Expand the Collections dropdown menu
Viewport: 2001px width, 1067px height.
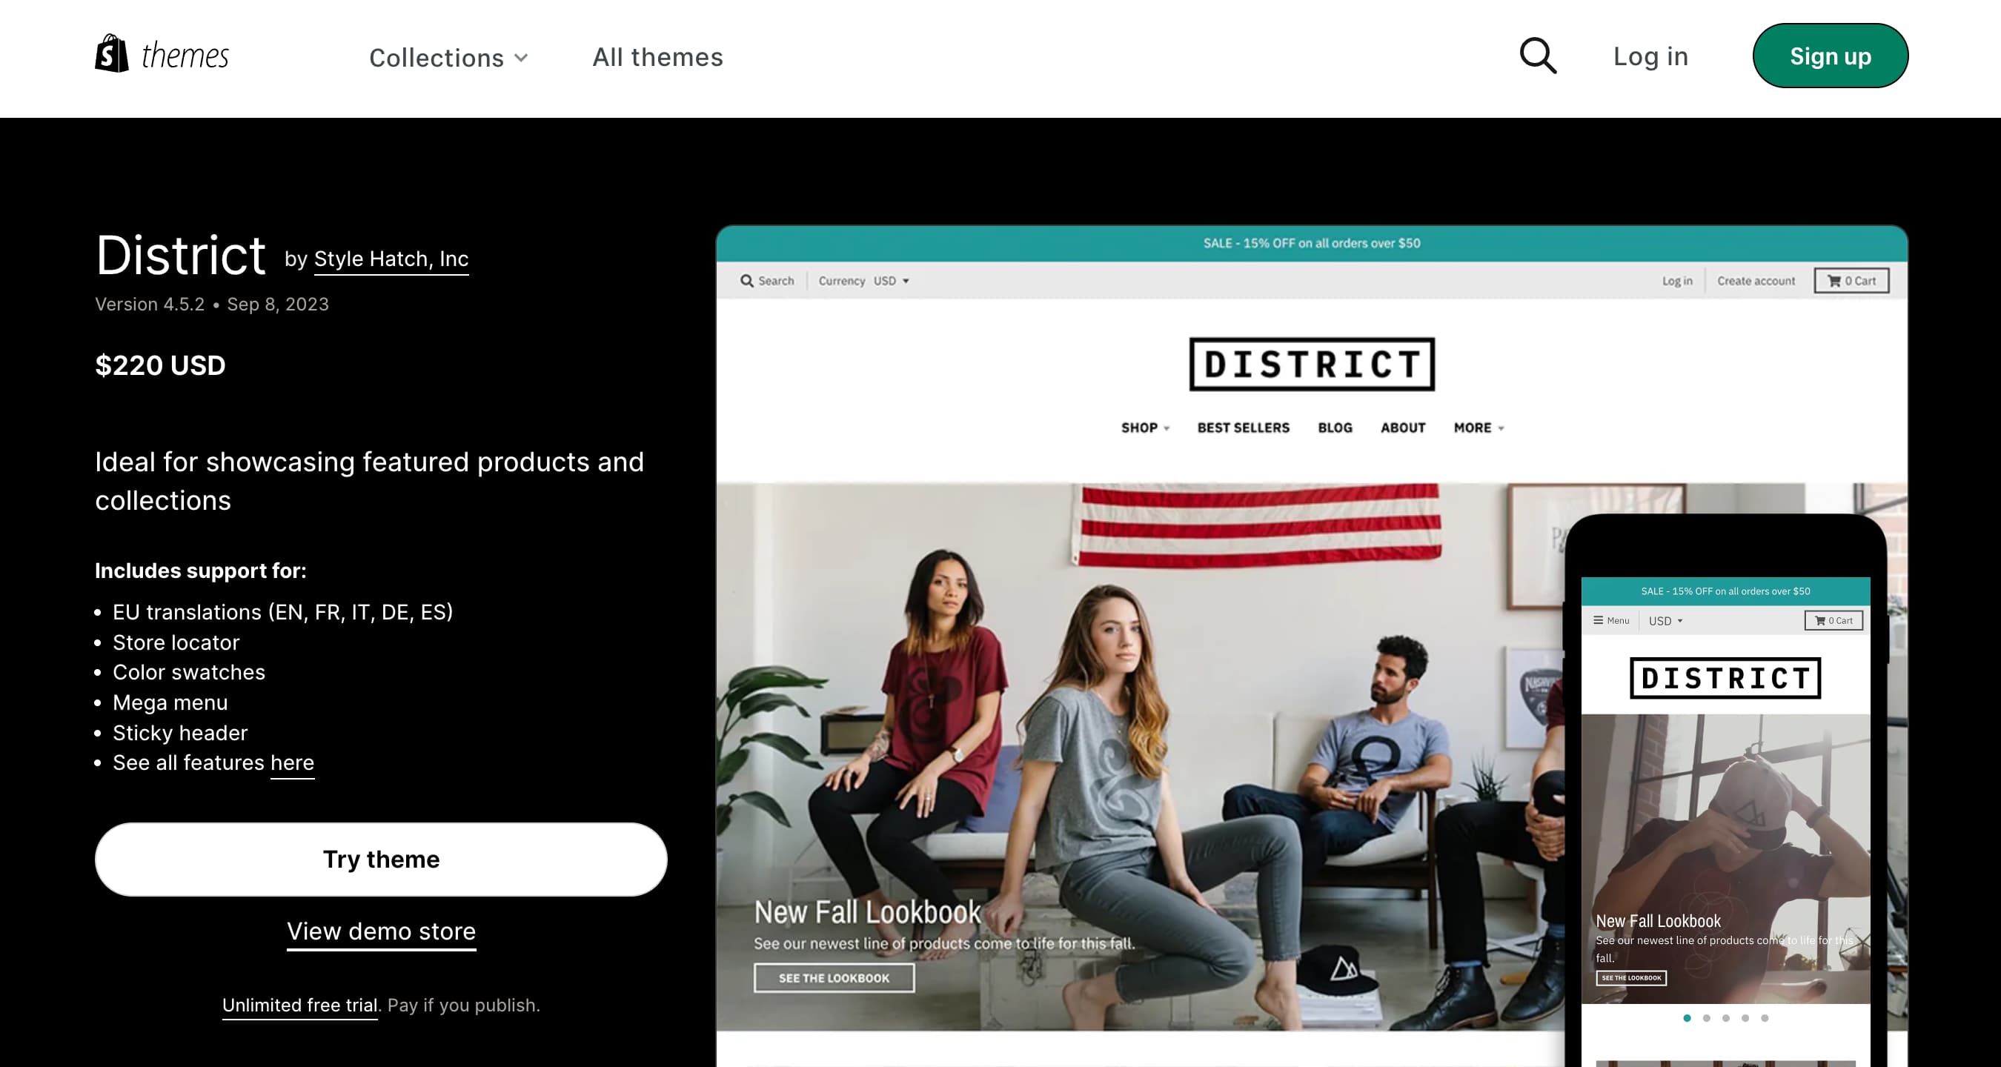[448, 58]
